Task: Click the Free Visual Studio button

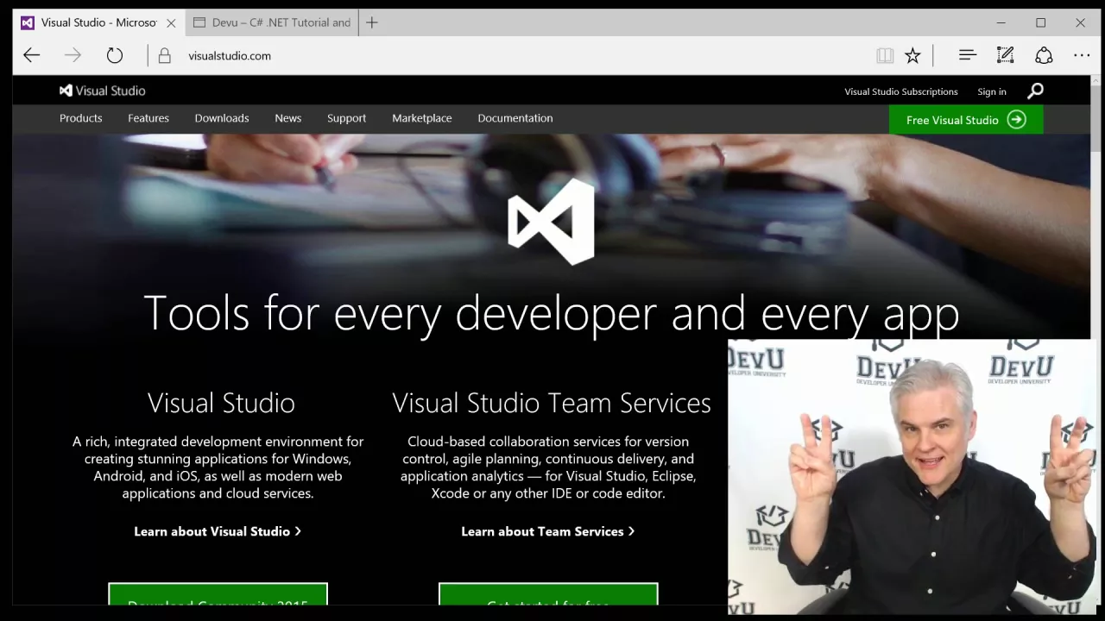Action: pos(966,120)
